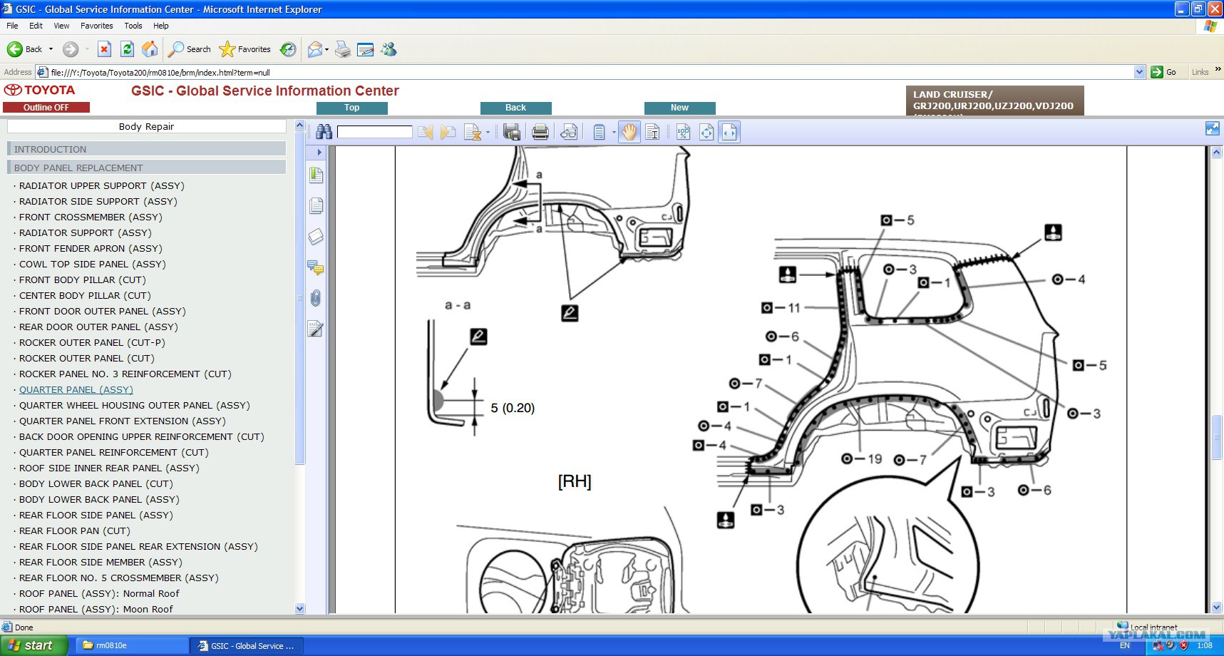Open the Help menu

161,26
